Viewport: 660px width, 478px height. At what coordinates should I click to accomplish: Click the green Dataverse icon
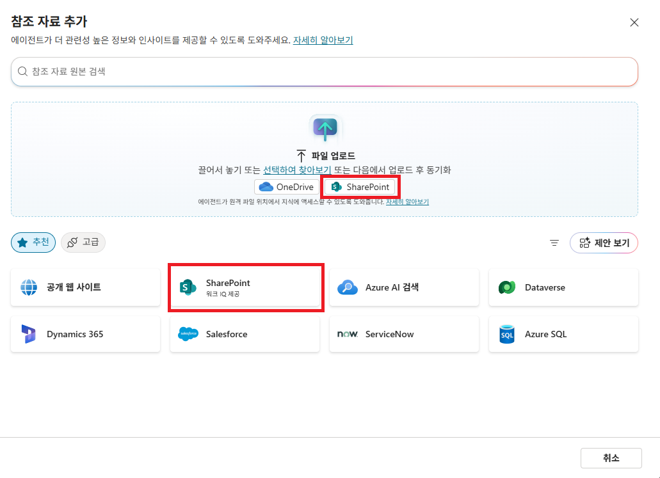[507, 287]
